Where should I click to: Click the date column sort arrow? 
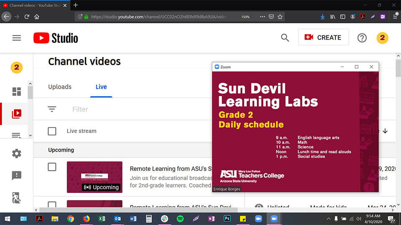[x=385, y=131]
